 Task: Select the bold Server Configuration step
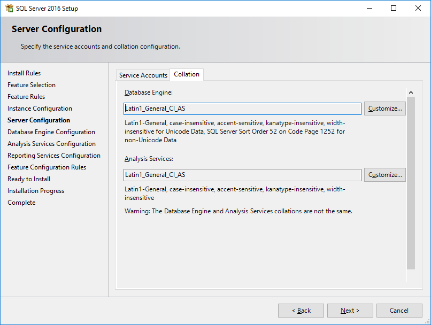(x=39, y=120)
